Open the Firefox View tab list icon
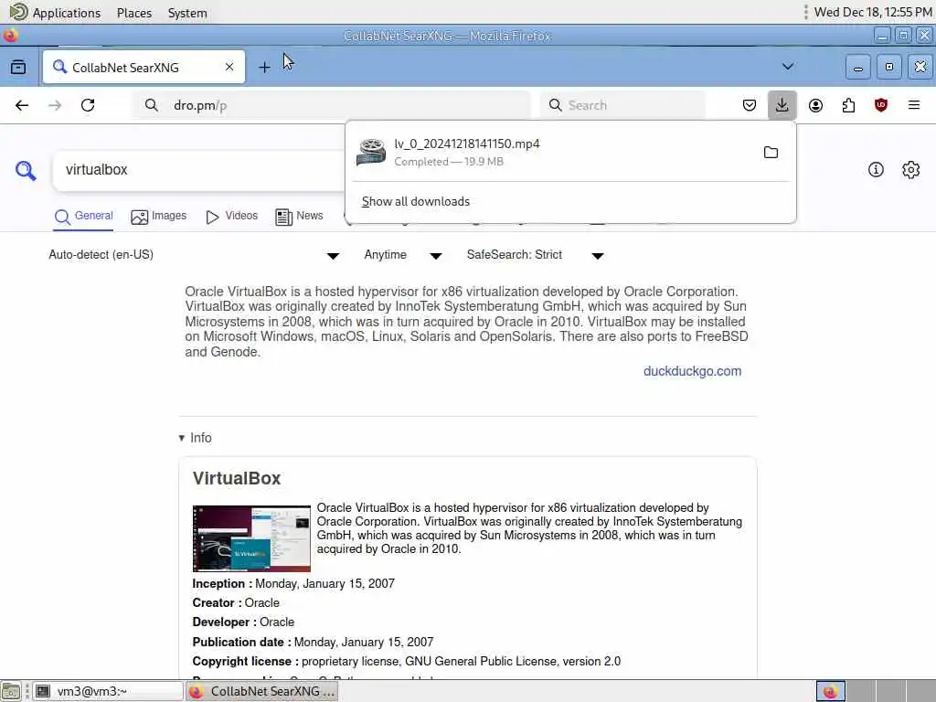Screen dimensions: 936x702 pos(18,67)
